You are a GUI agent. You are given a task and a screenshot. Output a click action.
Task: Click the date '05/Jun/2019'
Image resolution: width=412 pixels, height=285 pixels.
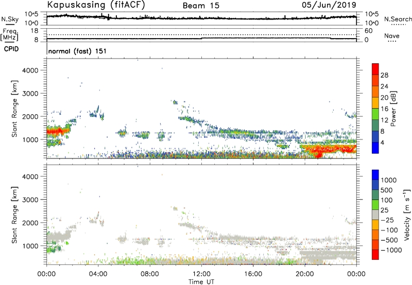coord(329,5)
